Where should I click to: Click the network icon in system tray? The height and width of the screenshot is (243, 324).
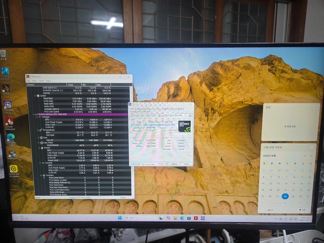point(291,219)
